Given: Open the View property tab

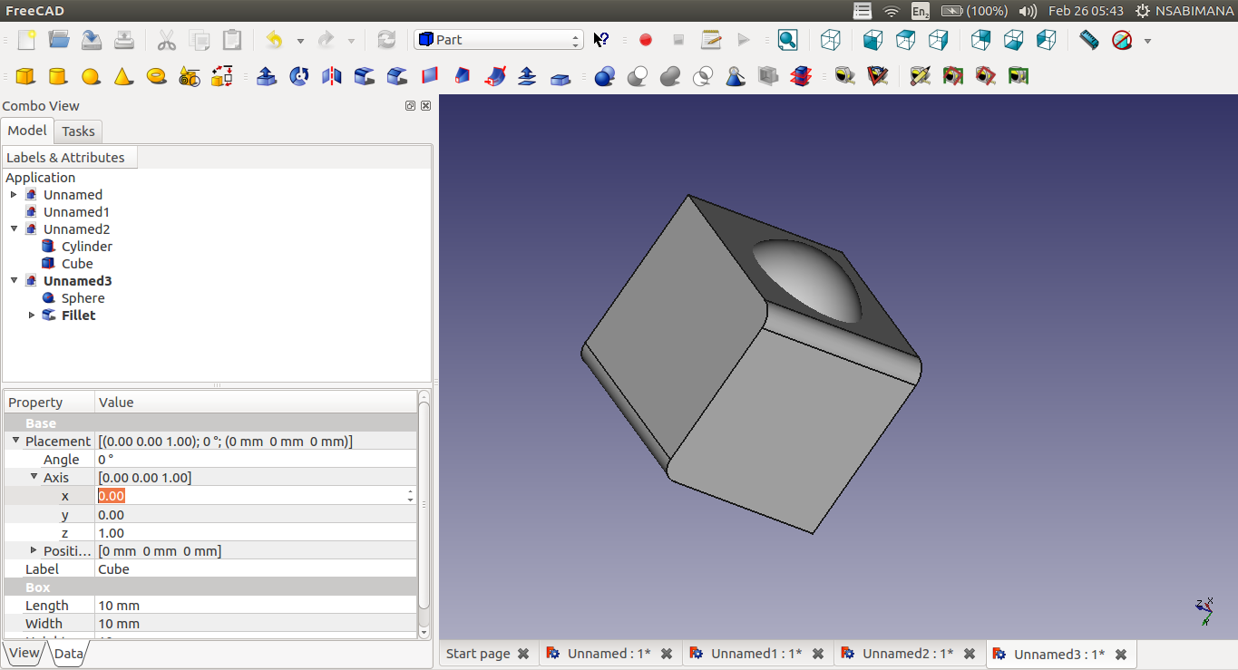Looking at the screenshot, I should tap(24, 653).
